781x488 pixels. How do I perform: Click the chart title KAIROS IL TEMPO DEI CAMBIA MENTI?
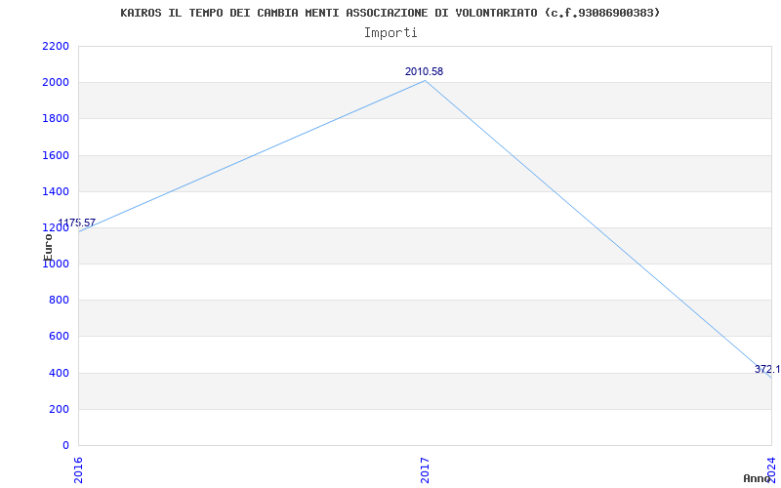(390, 13)
